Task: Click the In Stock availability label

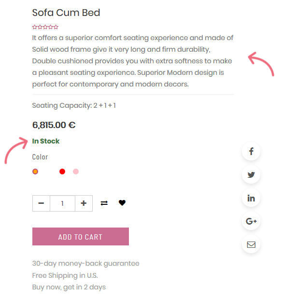Action: pyautogui.click(x=46, y=141)
